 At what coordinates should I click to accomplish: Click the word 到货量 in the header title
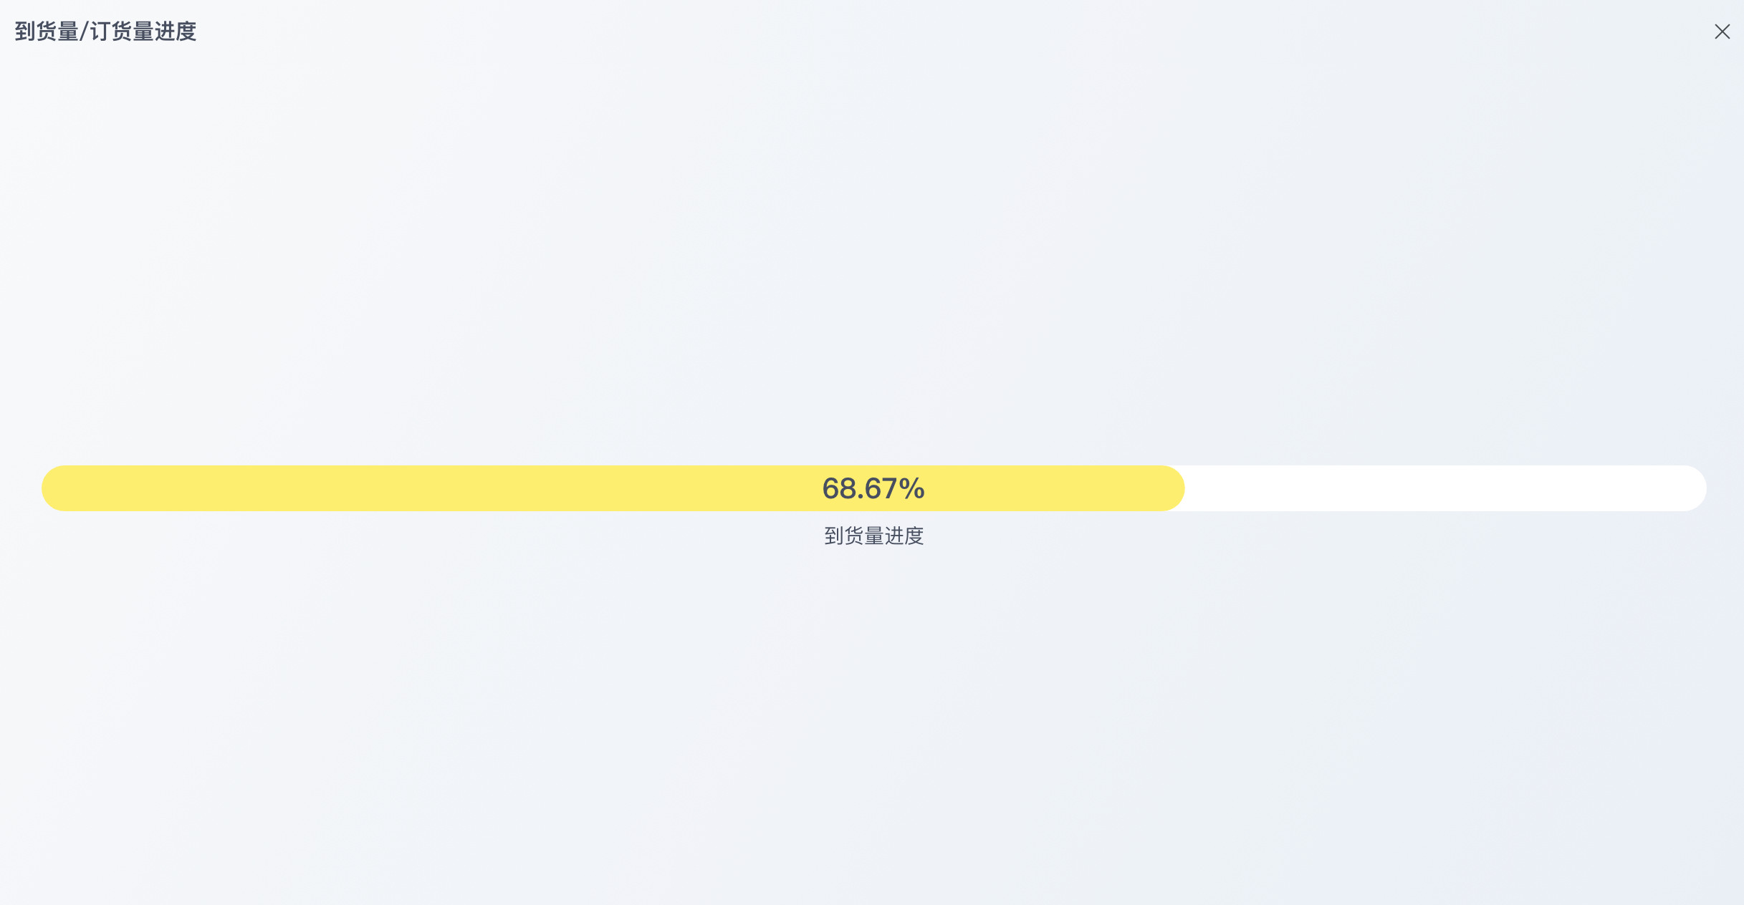click(47, 32)
